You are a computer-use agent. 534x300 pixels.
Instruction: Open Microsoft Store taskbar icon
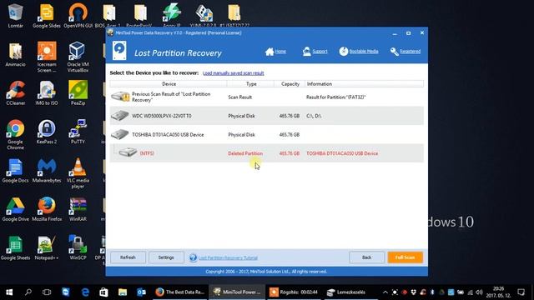pos(103,292)
